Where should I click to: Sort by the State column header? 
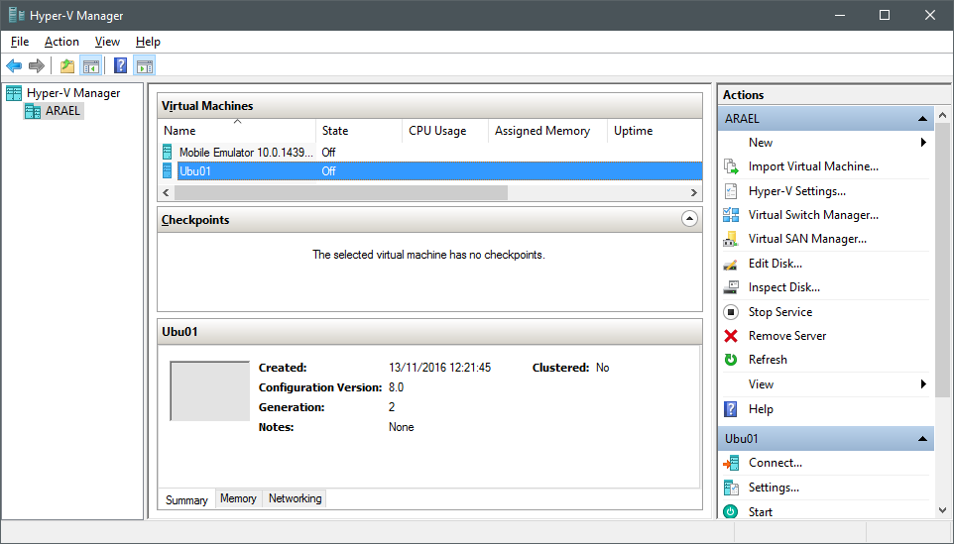click(359, 131)
